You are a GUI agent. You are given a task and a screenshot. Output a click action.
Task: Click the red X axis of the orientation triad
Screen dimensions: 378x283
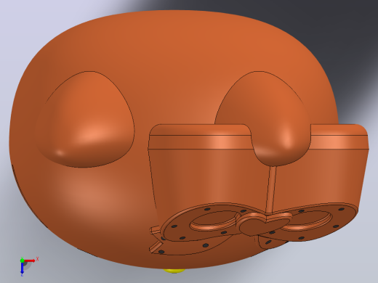point(29,261)
